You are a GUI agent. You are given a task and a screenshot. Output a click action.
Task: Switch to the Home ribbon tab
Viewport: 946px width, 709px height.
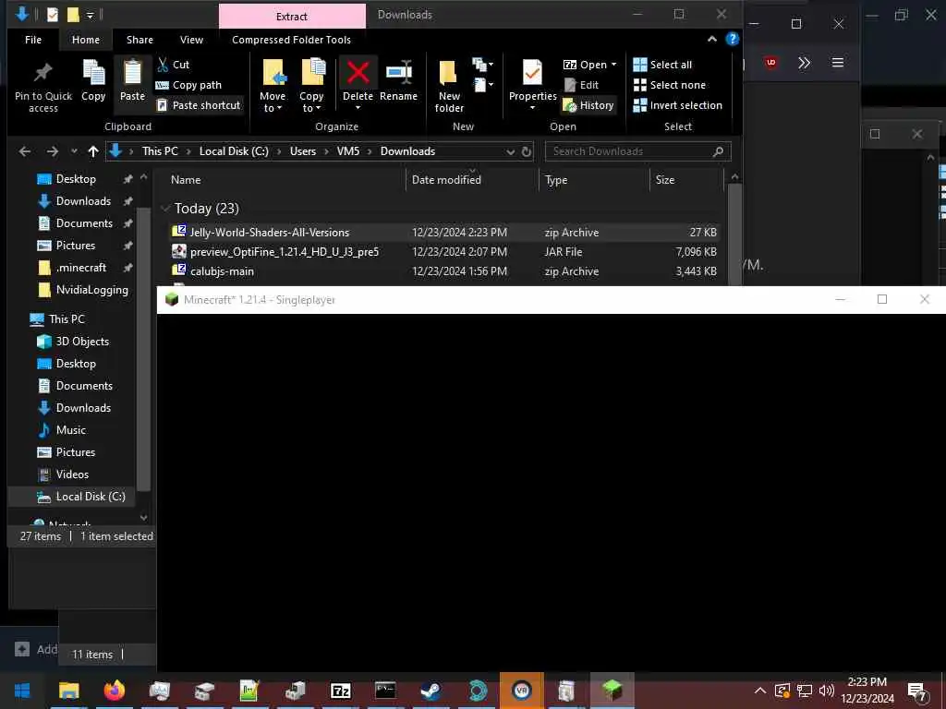coord(86,40)
